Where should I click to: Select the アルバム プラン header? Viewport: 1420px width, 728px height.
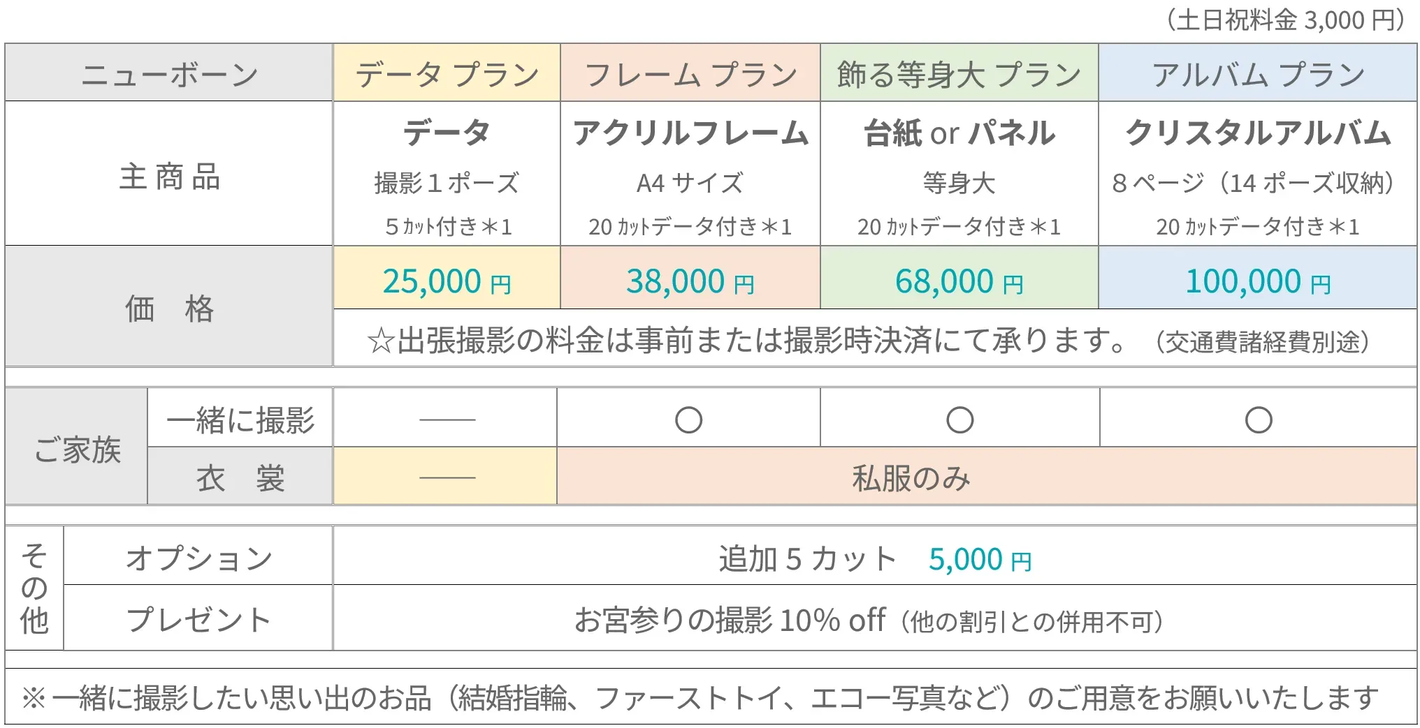click(x=1258, y=74)
